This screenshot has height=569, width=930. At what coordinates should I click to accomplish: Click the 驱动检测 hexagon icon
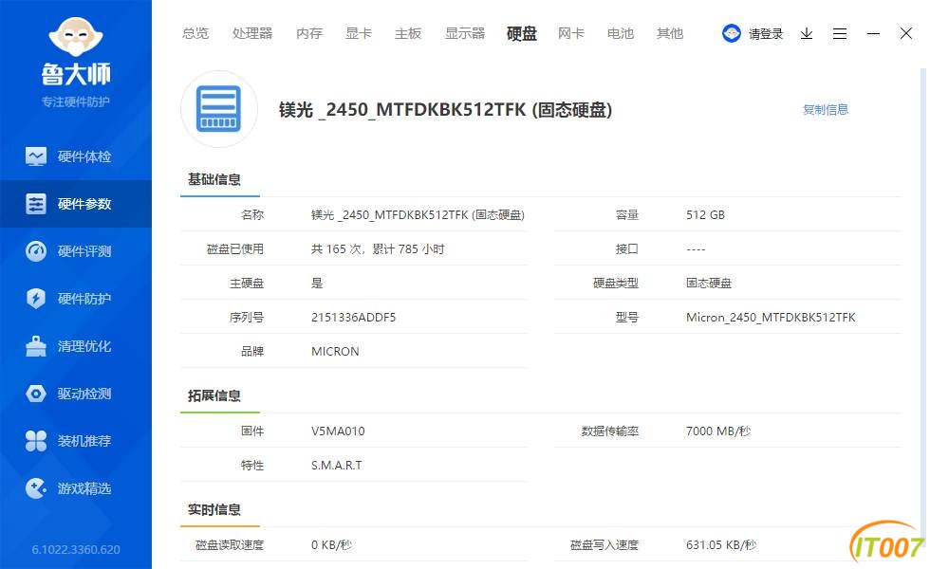click(x=36, y=394)
